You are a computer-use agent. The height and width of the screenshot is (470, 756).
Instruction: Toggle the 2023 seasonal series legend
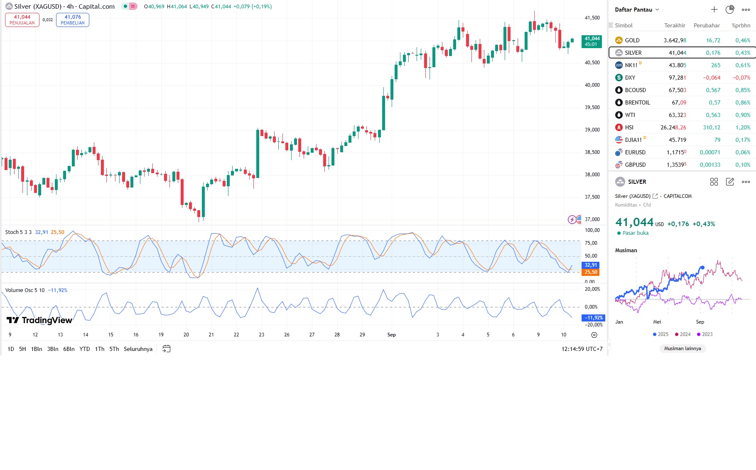point(704,334)
